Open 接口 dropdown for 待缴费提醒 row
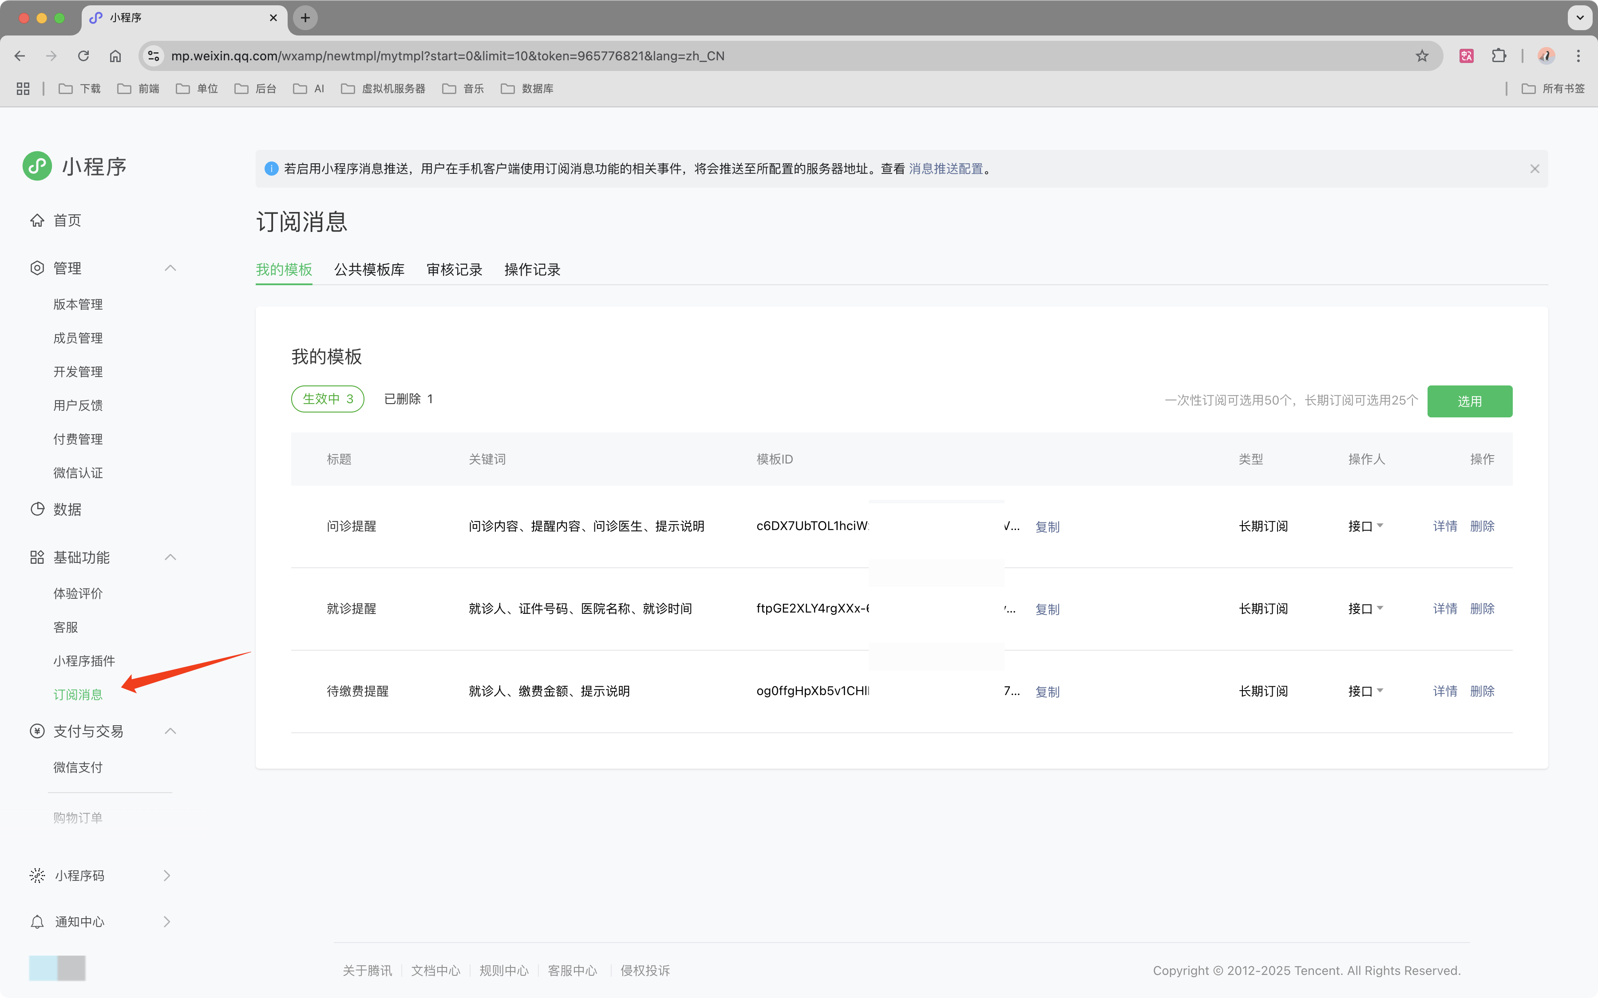The width and height of the screenshot is (1598, 998). click(x=1365, y=691)
